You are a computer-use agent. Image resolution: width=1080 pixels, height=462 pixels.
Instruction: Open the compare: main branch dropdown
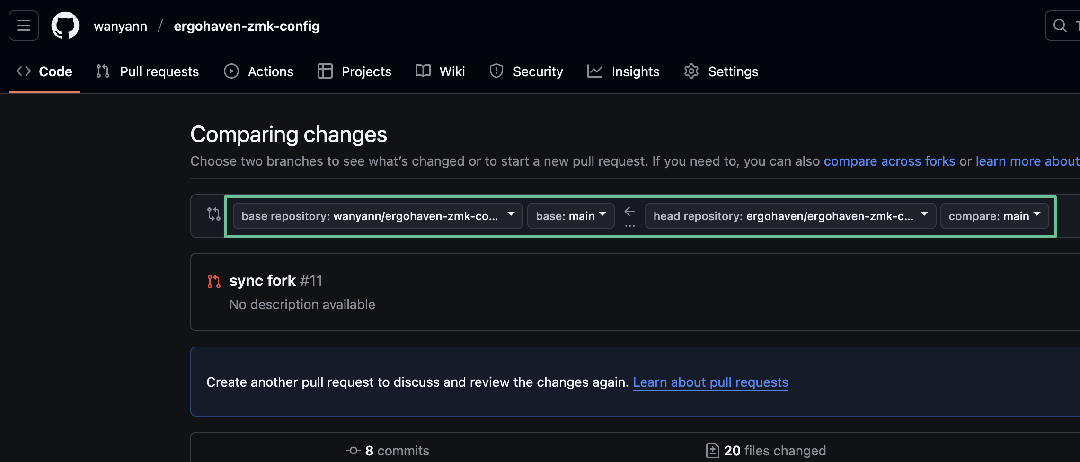tap(994, 216)
